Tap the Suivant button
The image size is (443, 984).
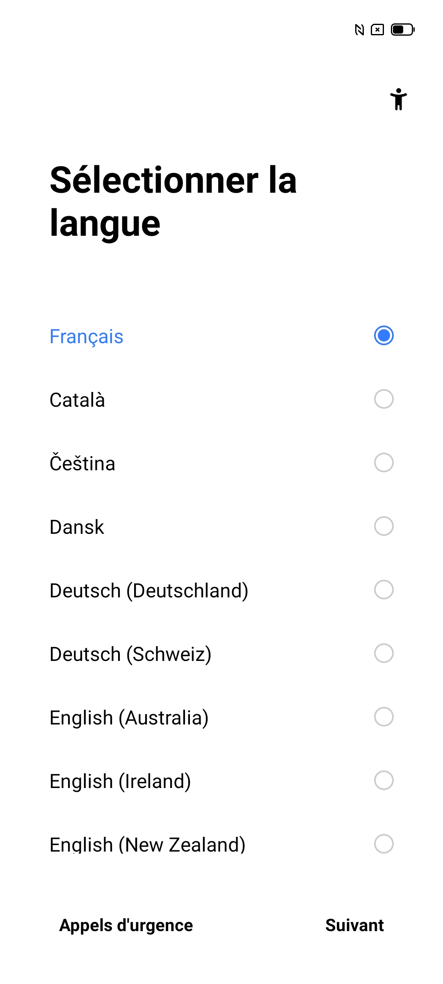(354, 925)
